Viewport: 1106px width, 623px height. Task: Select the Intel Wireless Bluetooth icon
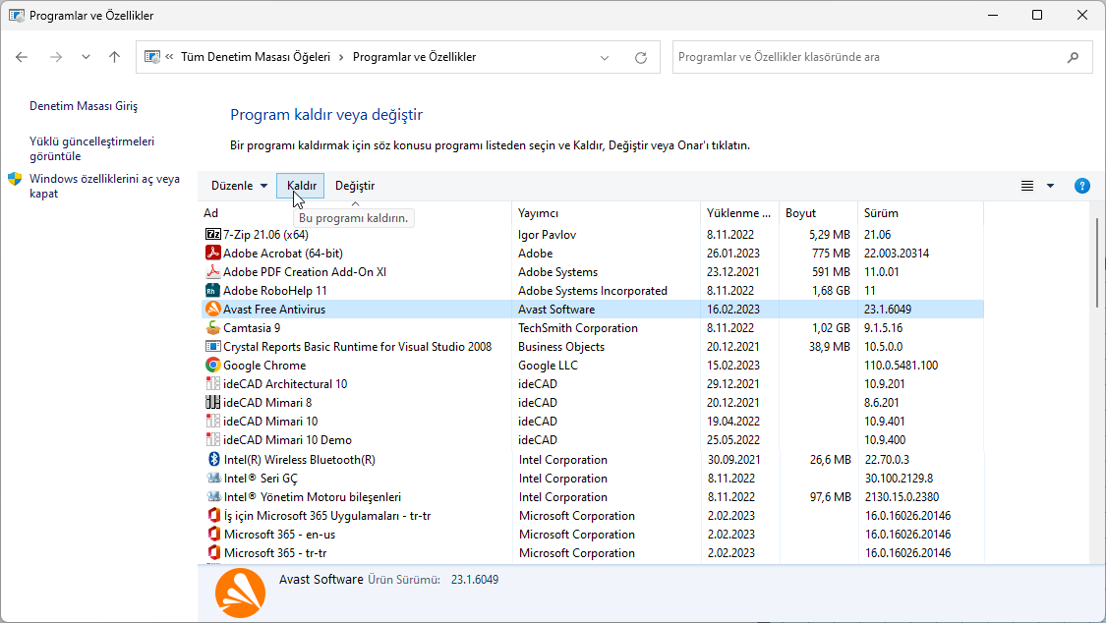[213, 460]
